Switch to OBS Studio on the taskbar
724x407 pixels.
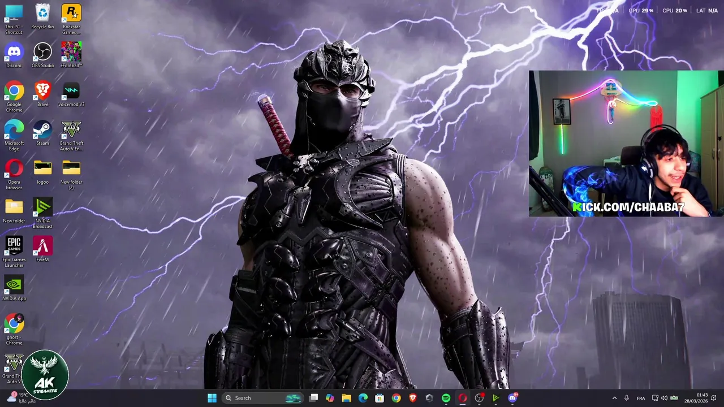click(x=479, y=398)
